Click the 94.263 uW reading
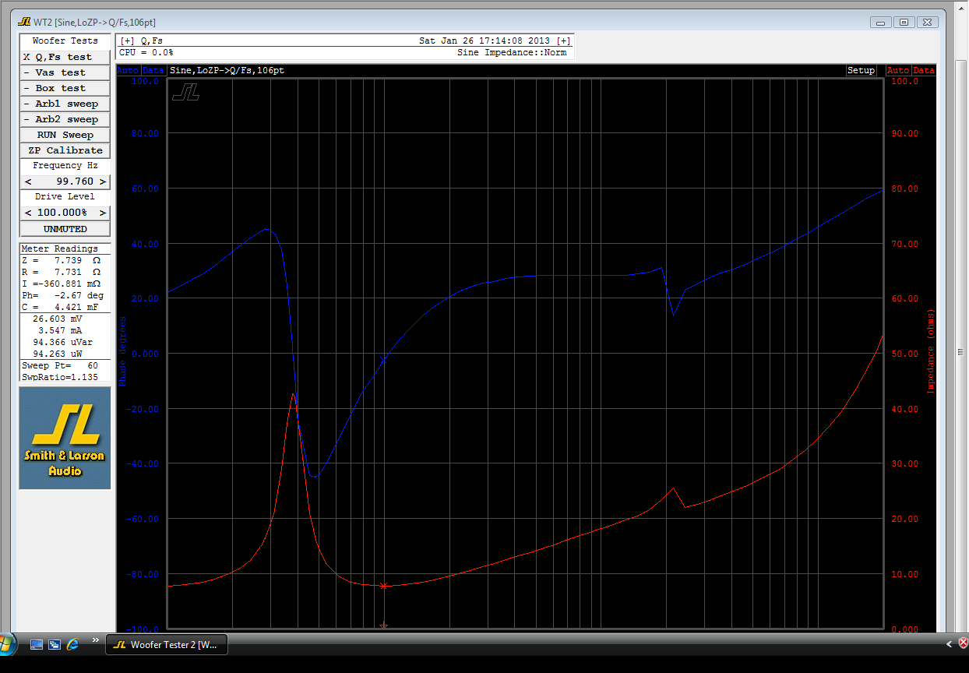This screenshot has width=969, height=673. tap(57, 354)
